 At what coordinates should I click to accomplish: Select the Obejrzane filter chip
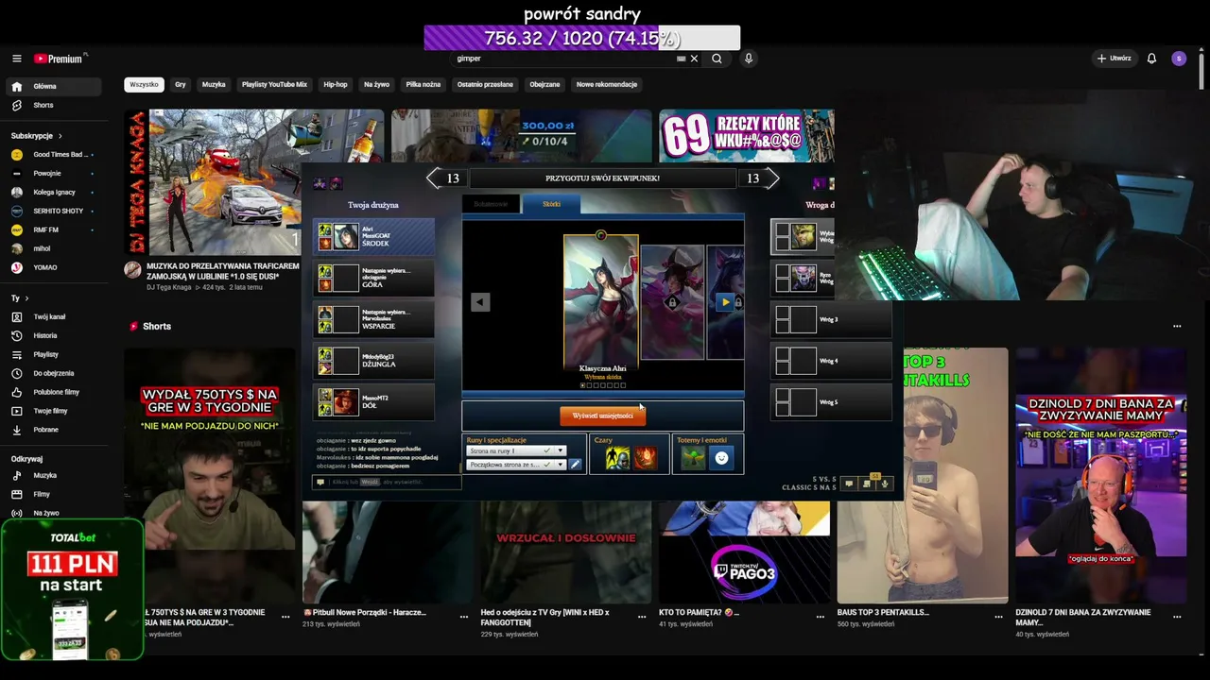tap(544, 85)
